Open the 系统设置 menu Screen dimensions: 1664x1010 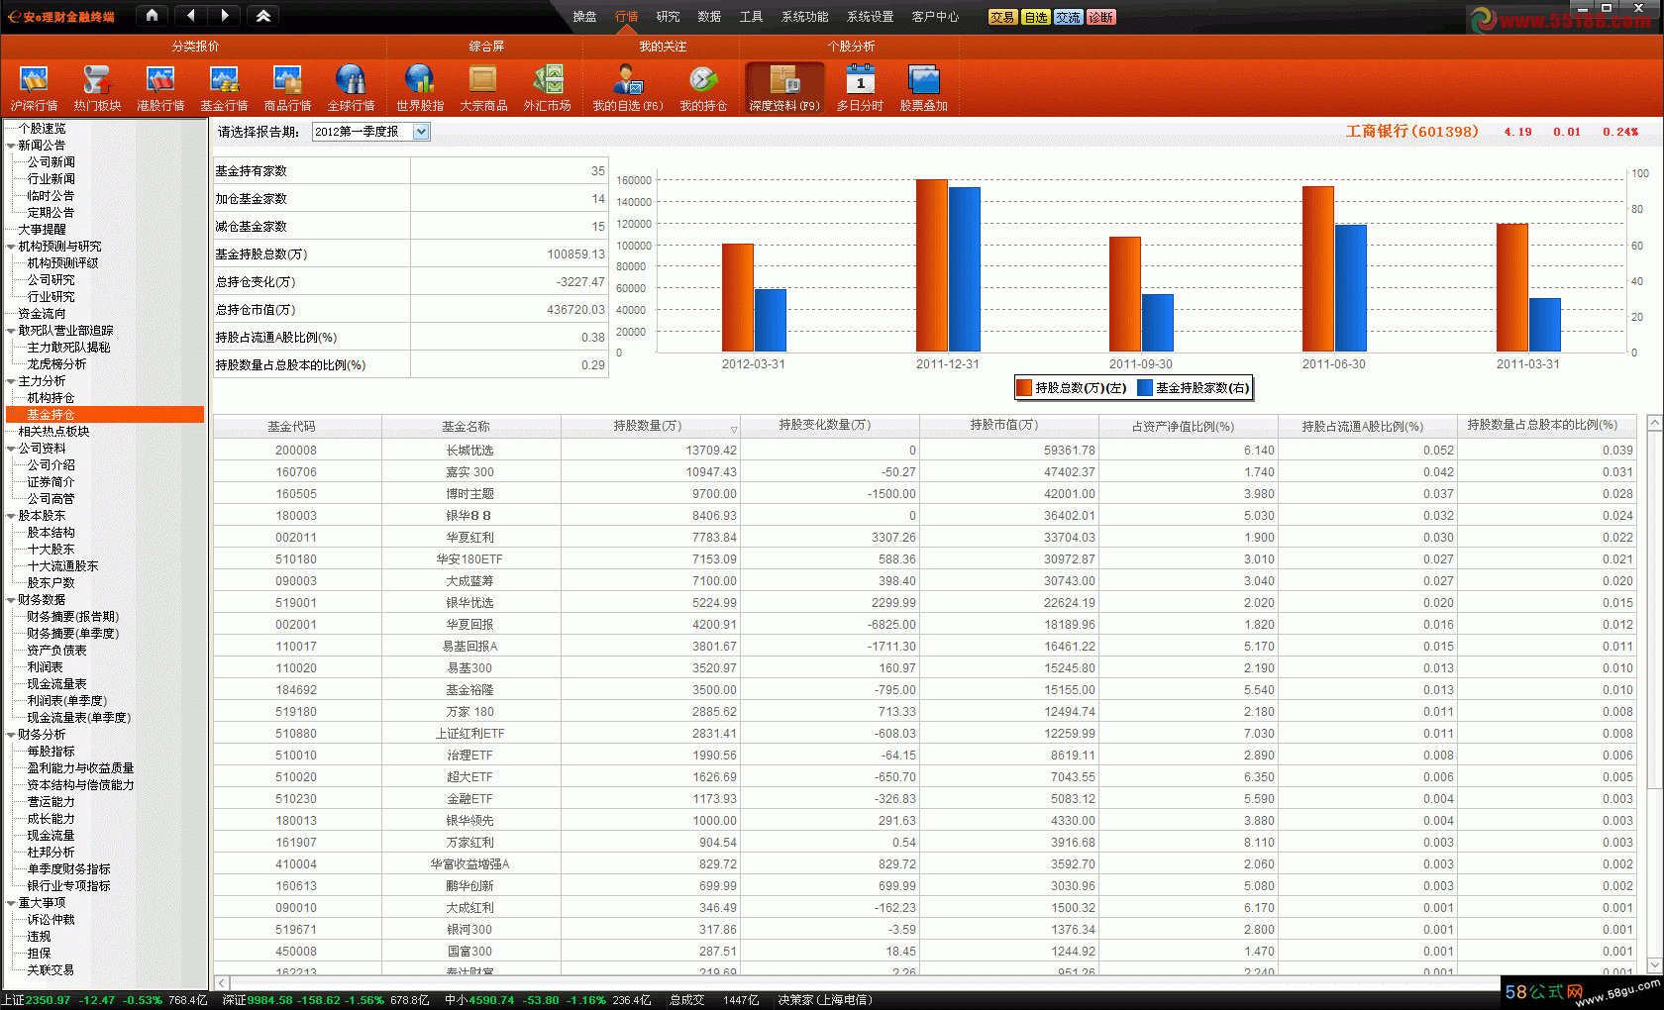coord(870,17)
